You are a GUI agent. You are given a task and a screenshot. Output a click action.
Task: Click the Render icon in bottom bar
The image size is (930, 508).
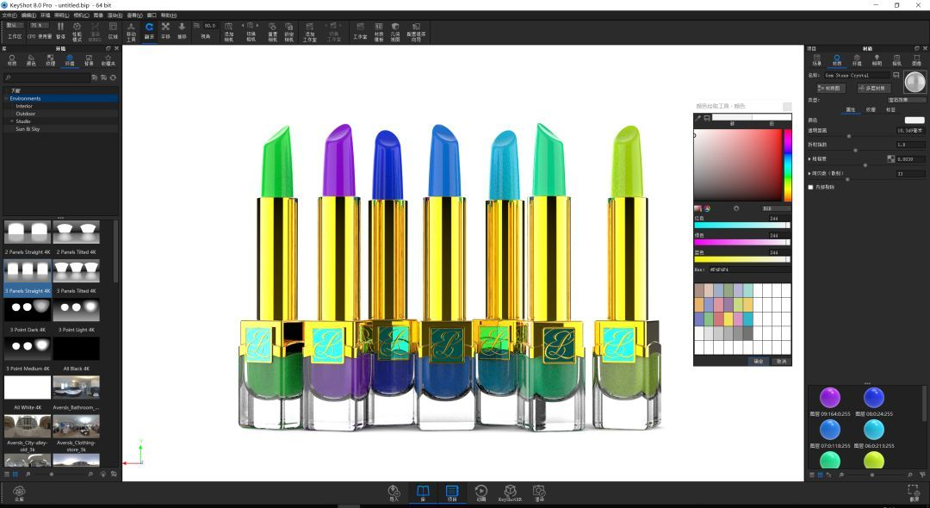pyautogui.click(x=539, y=493)
